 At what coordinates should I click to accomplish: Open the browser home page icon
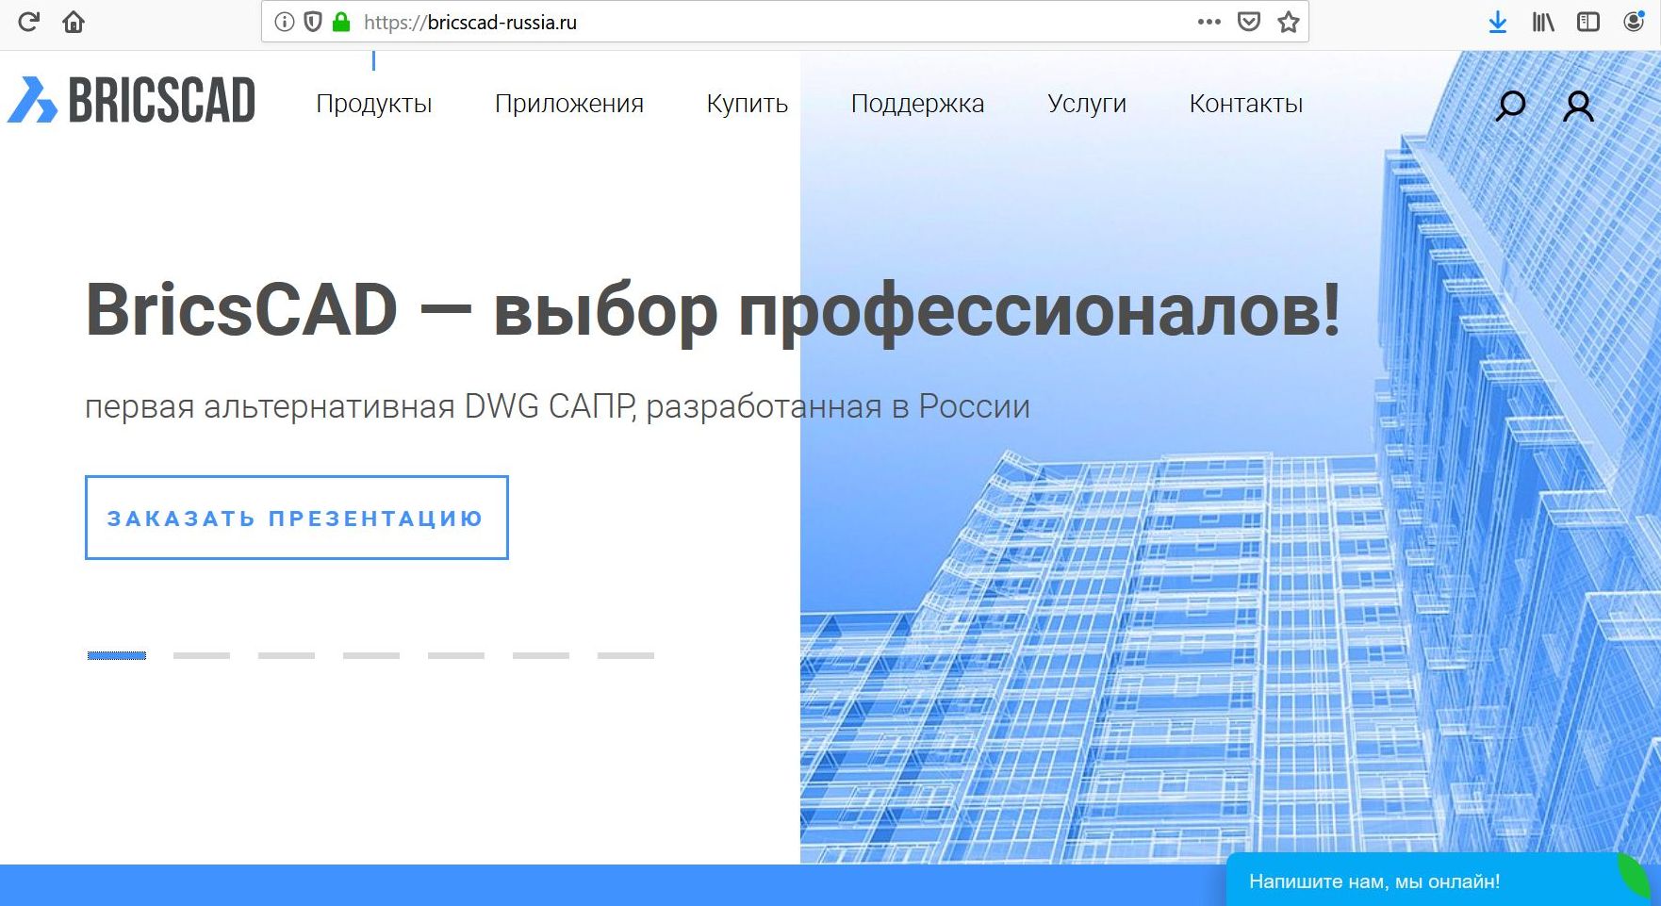[74, 21]
